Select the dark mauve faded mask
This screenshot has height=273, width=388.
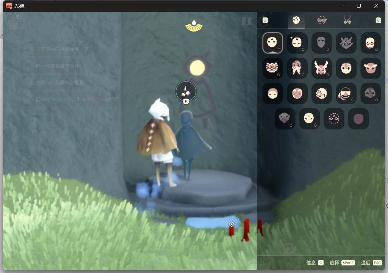coord(358,119)
